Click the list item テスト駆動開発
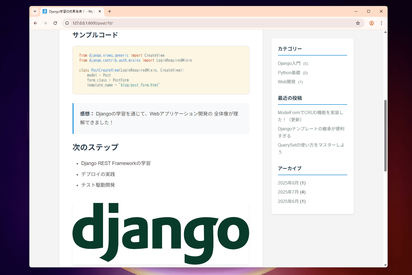412x275 pixels. (x=98, y=185)
